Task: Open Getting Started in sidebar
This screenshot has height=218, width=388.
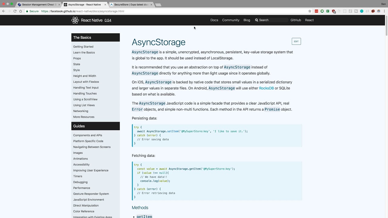Action: (x=83, y=47)
